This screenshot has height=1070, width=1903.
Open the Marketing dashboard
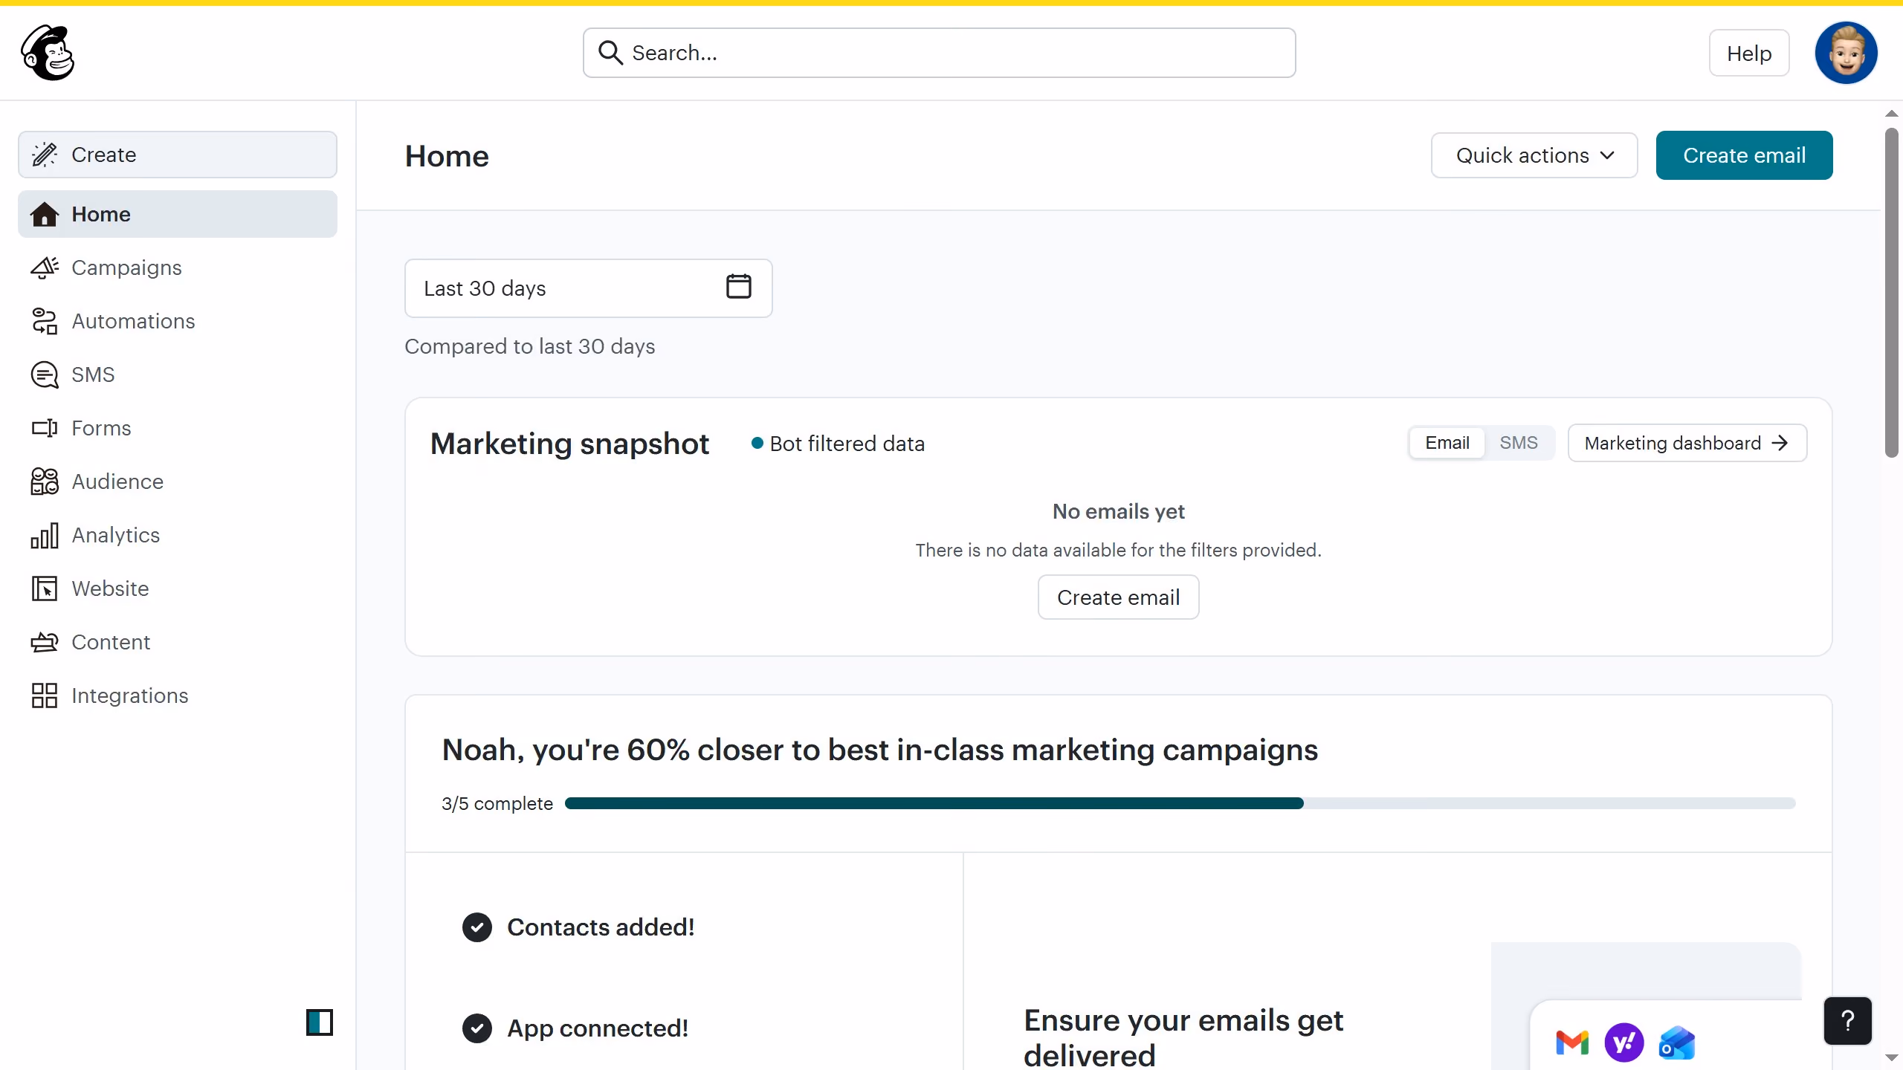(x=1687, y=443)
